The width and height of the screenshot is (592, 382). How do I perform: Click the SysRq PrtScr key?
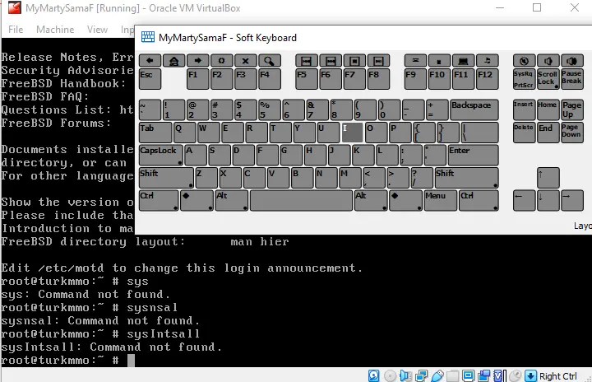(x=524, y=79)
